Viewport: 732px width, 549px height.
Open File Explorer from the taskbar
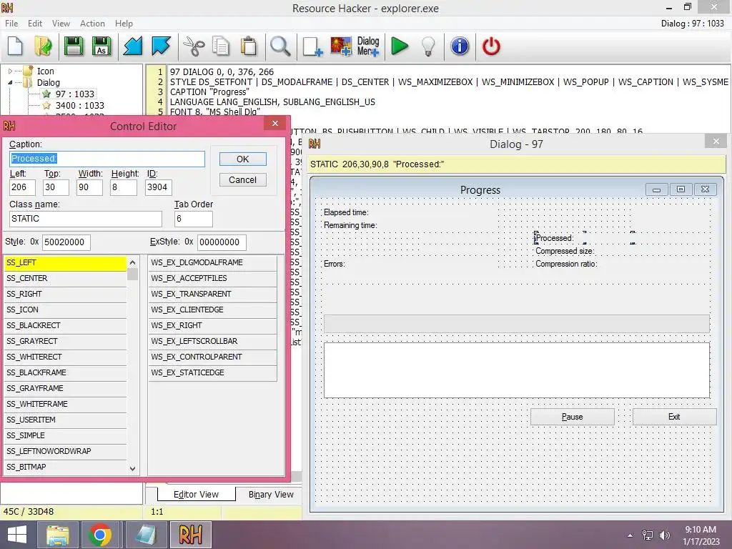(57, 535)
